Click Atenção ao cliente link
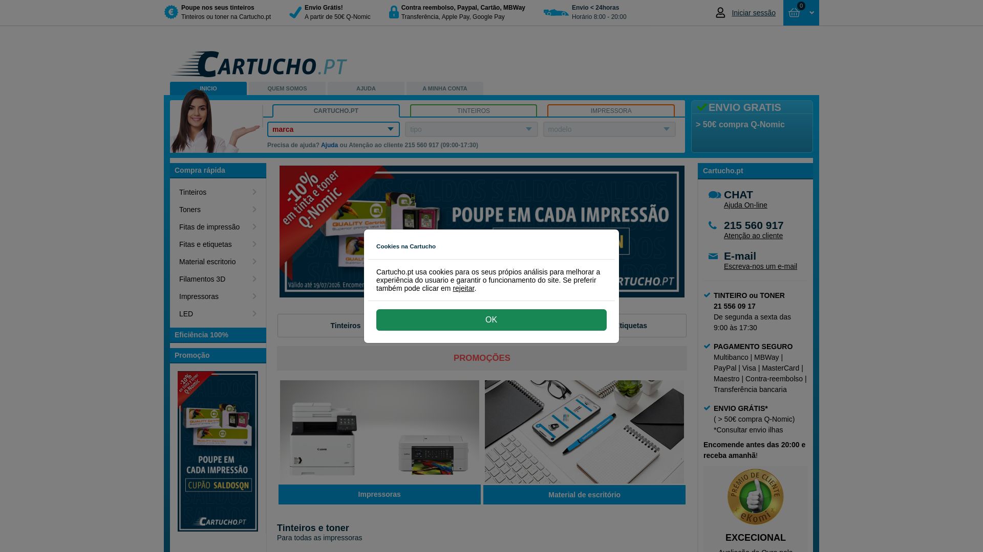 tap(753, 236)
